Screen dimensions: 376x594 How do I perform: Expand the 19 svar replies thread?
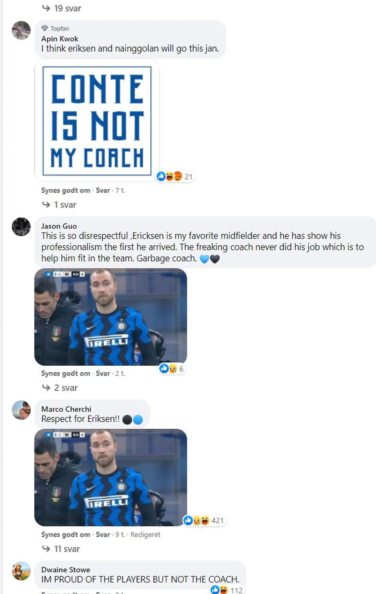62,8
